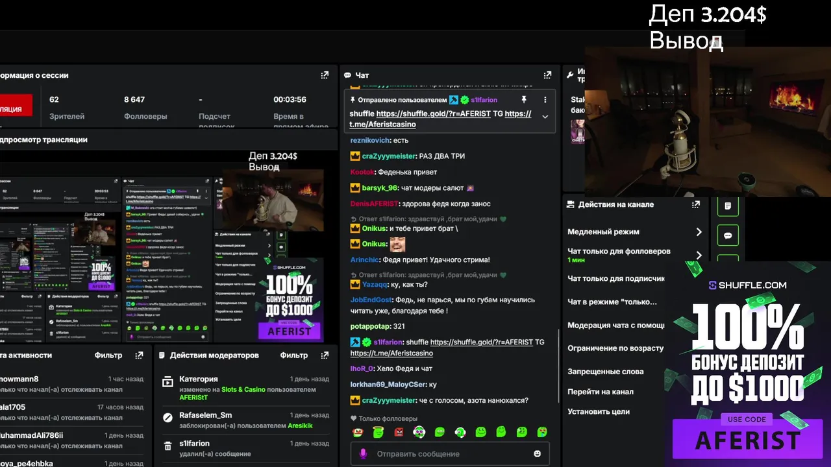Open Модерация чата с помощью option
Image resolution: width=831 pixels, height=467 pixels.
(x=615, y=325)
